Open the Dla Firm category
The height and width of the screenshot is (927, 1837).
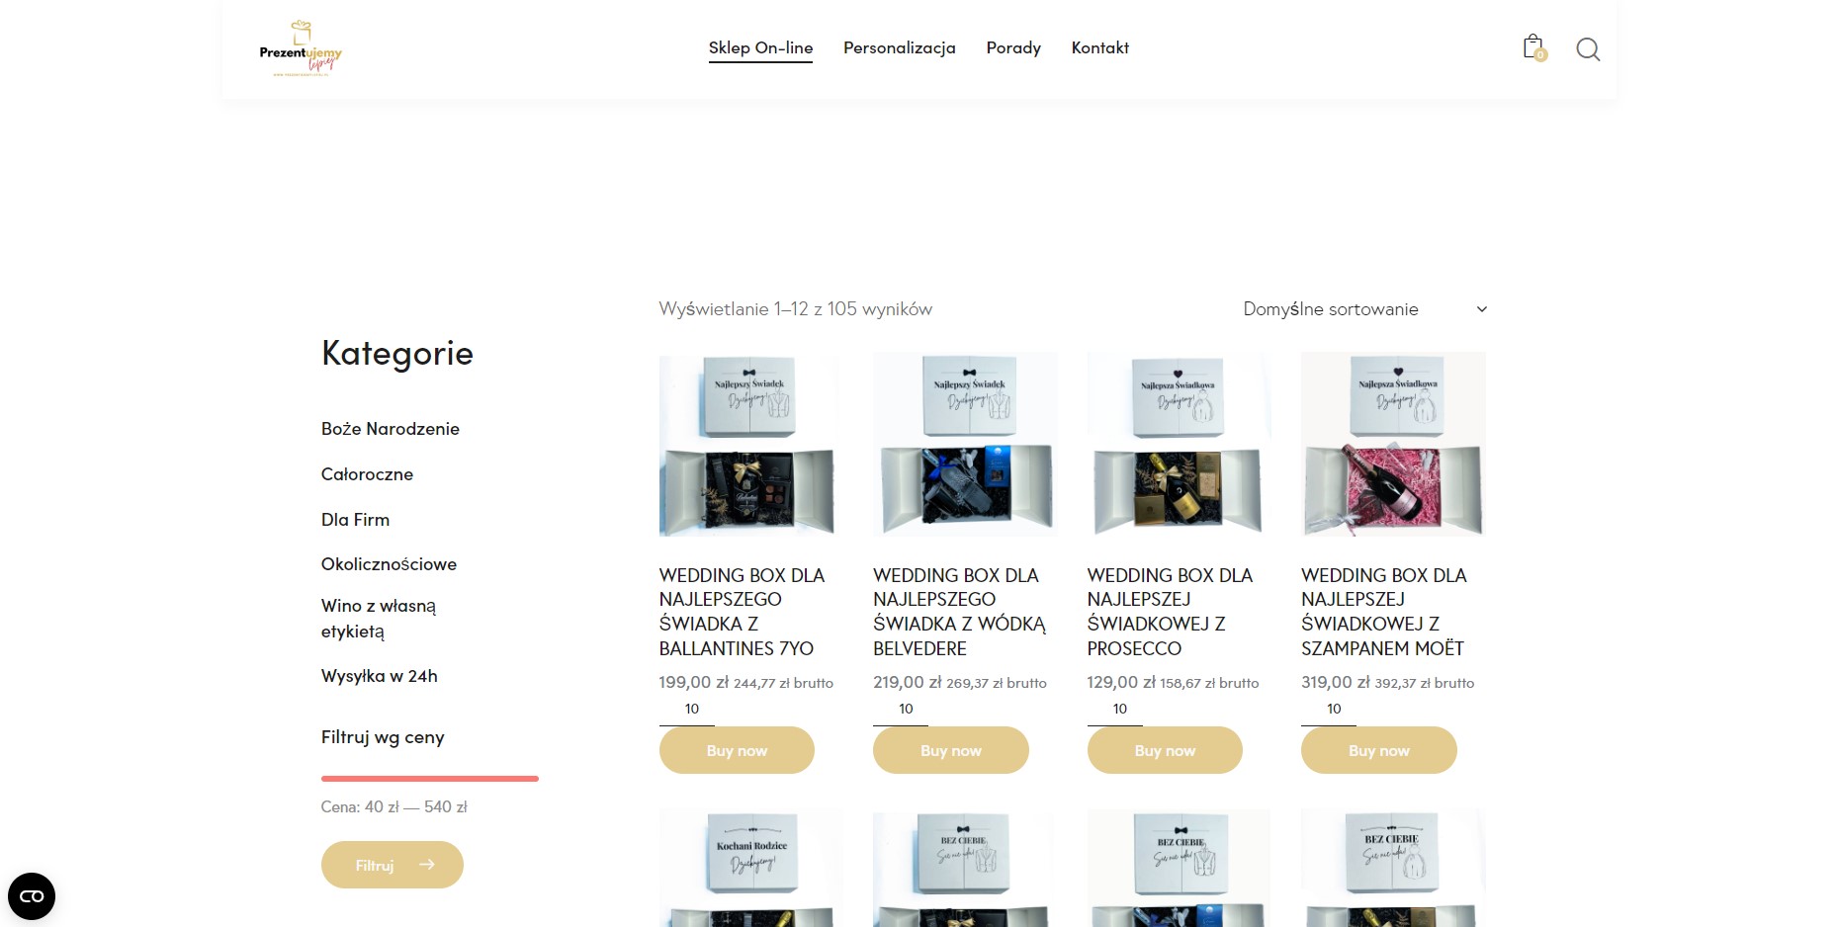pyautogui.click(x=355, y=520)
